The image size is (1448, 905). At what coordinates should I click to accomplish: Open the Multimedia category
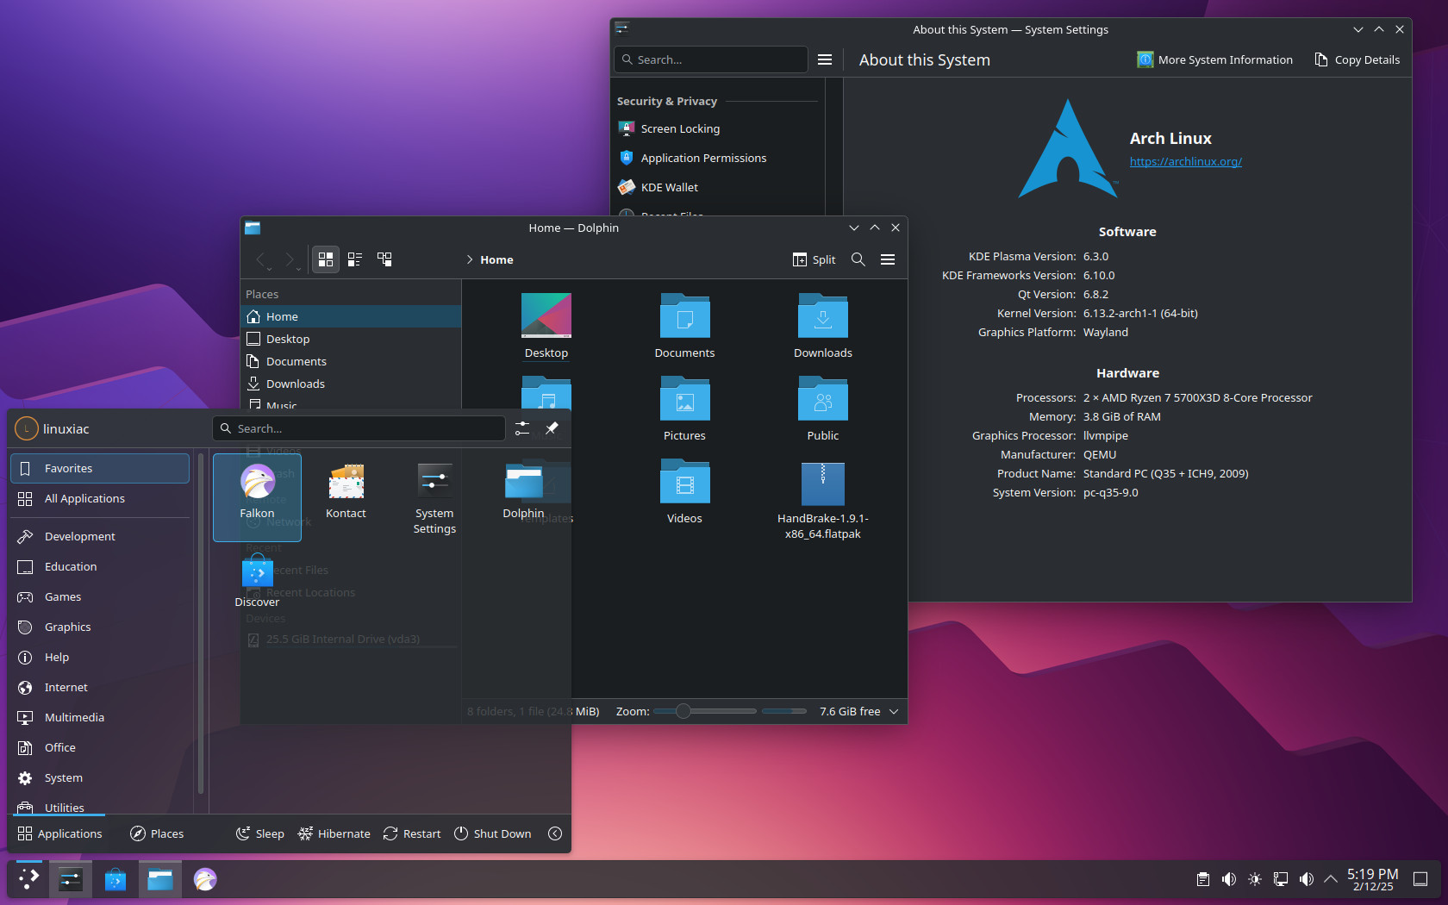(x=100, y=717)
